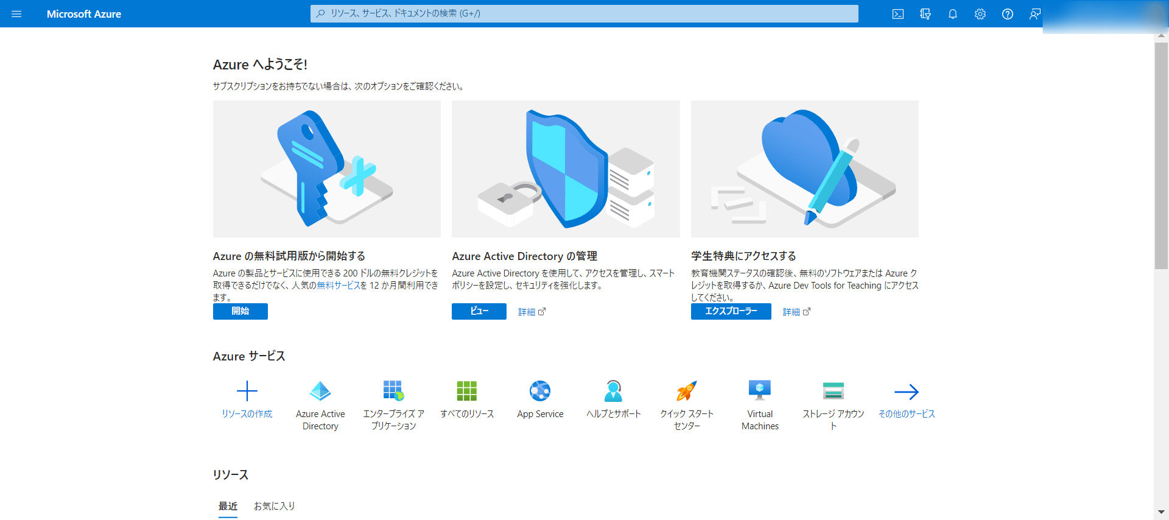Click the 開始 button for free trial
This screenshot has height=520, width=1169.
click(x=240, y=311)
